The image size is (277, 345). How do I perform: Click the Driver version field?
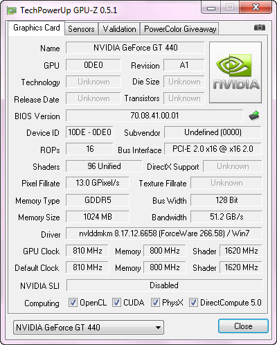(164, 233)
